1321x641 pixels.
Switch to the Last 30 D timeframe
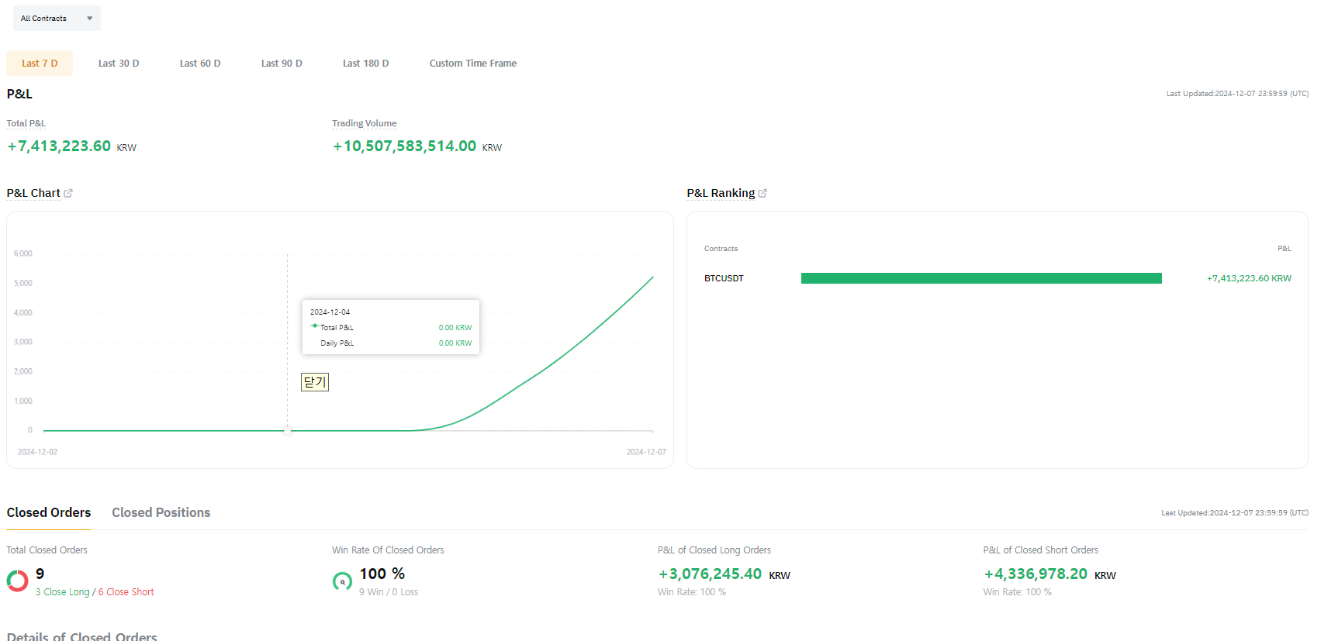pyautogui.click(x=119, y=64)
